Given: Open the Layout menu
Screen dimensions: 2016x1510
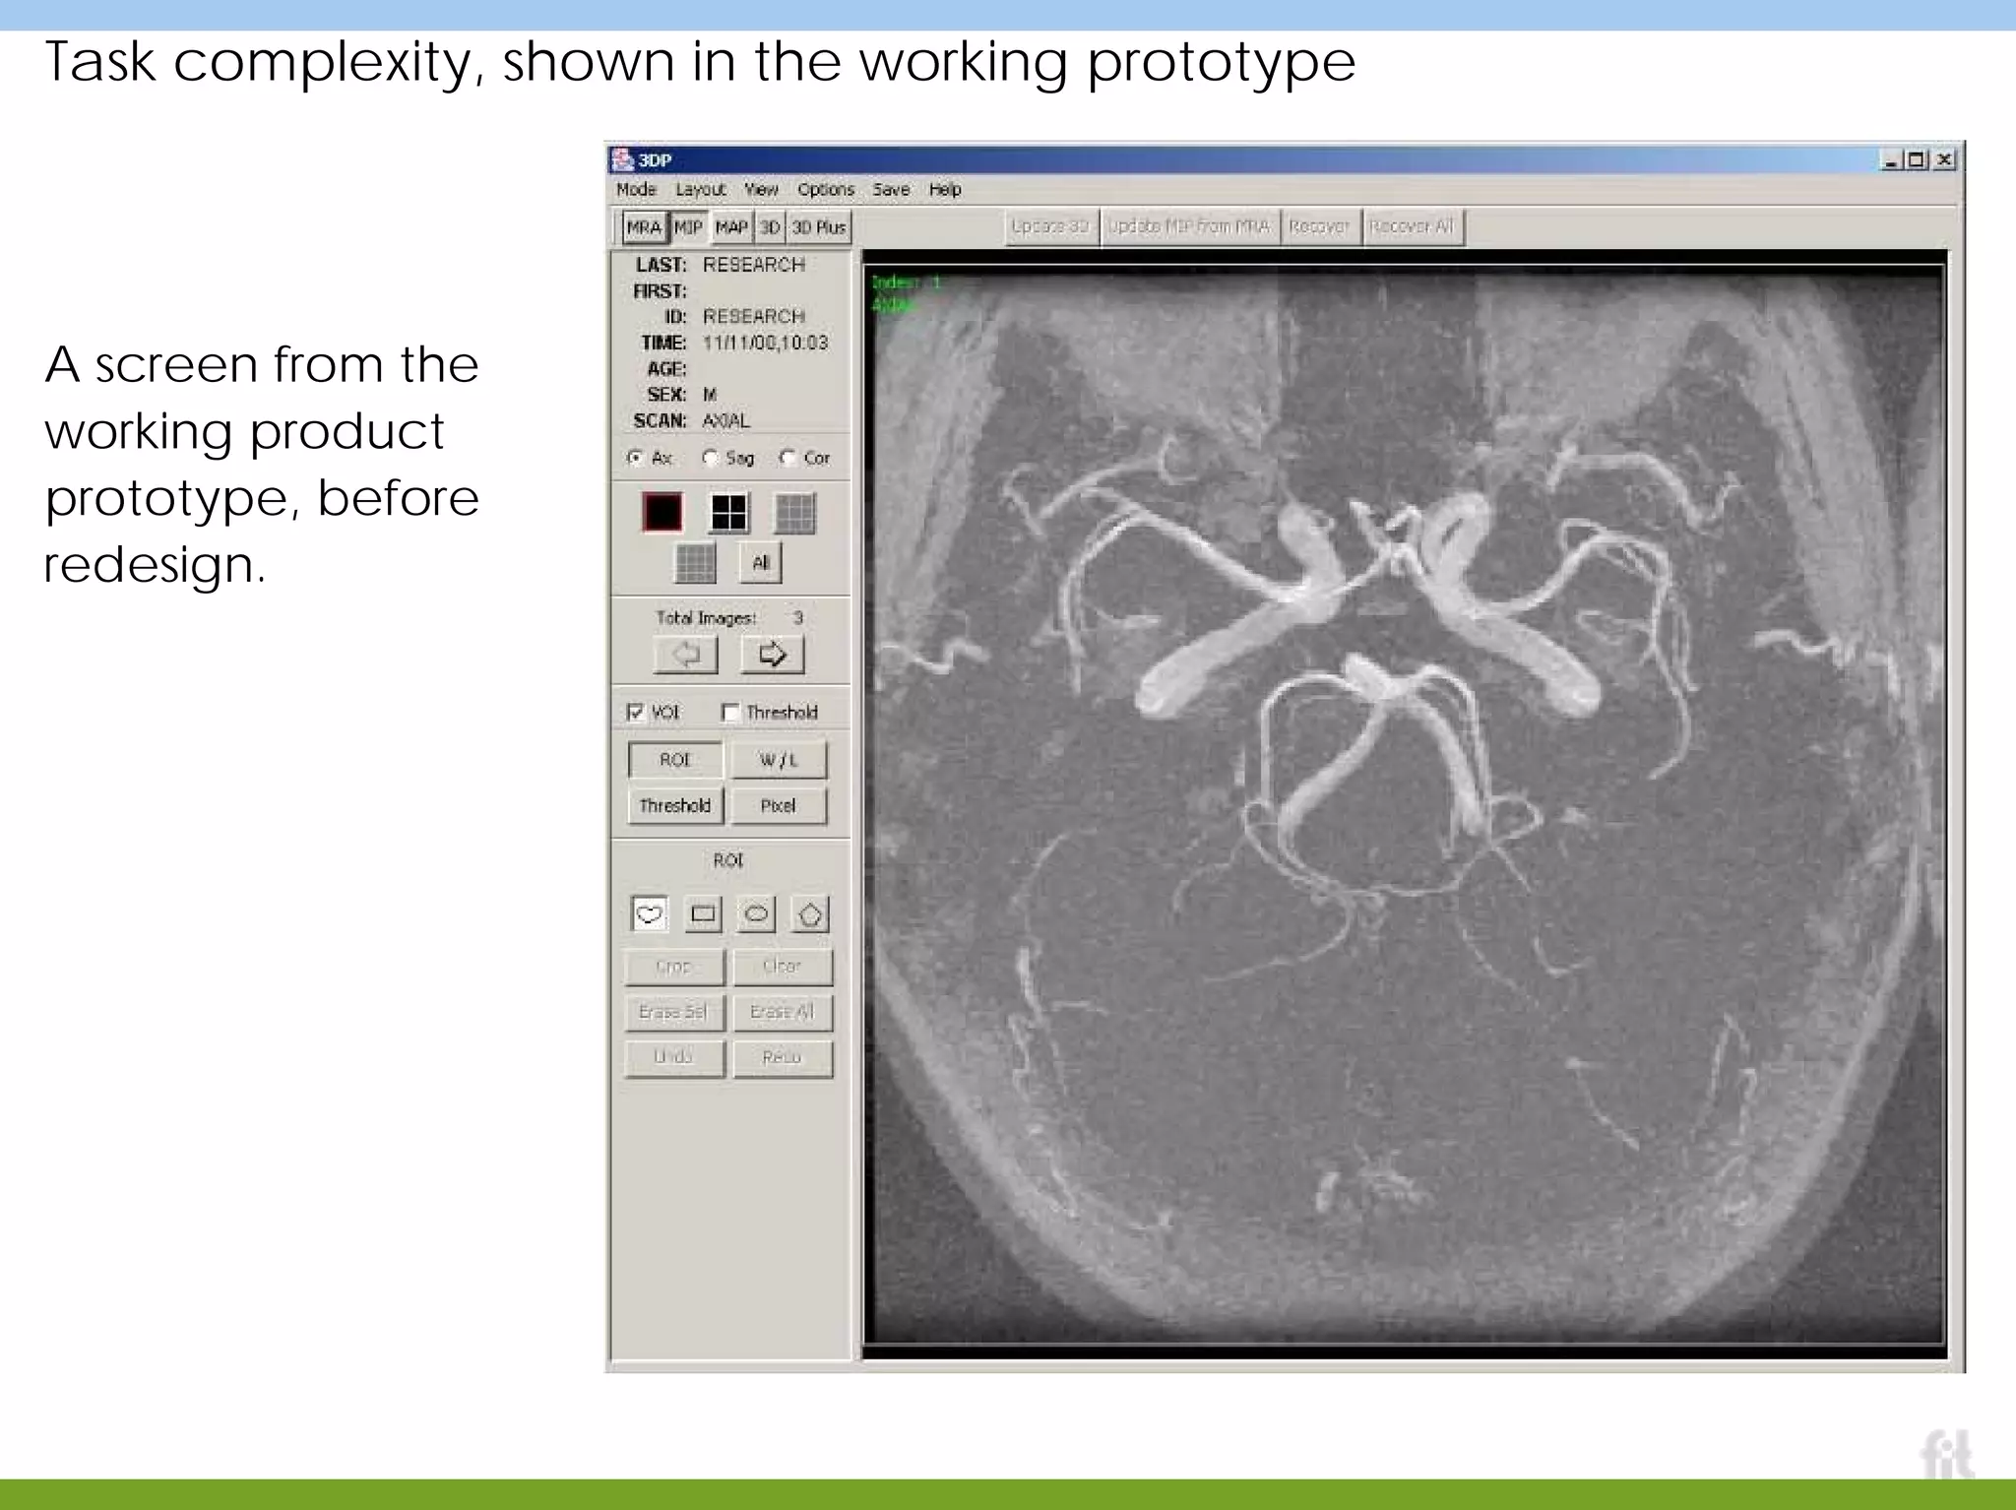Looking at the screenshot, I should click(x=701, y=189).
